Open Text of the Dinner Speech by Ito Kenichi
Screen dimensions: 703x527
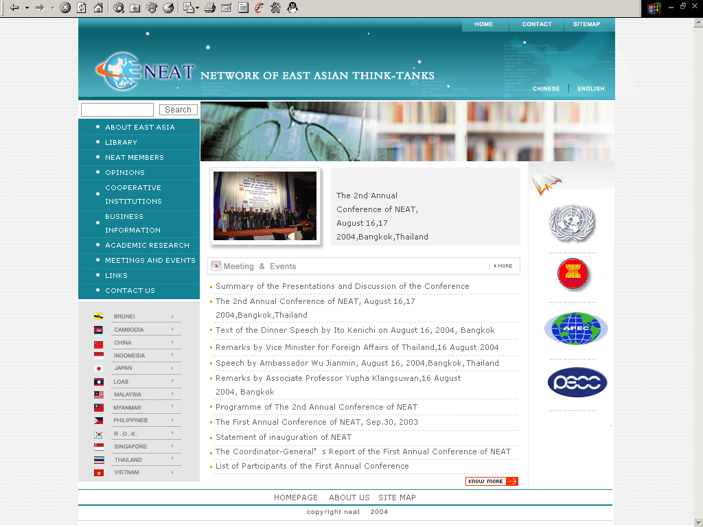(x=355, y=330)
